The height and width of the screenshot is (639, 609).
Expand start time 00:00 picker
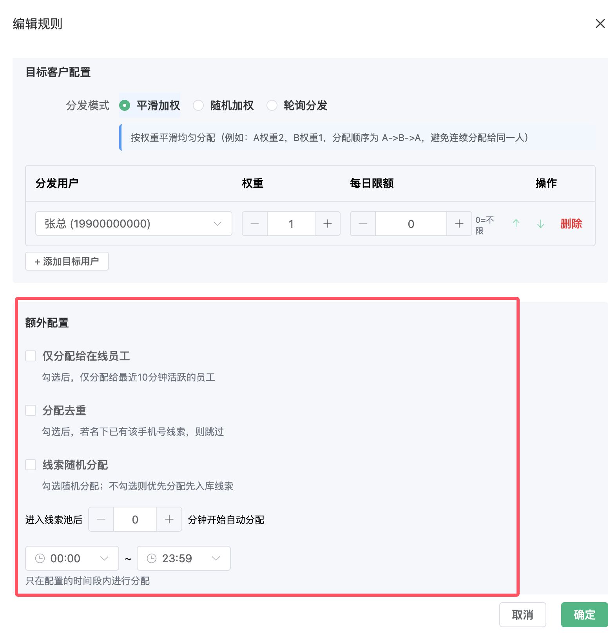72,558
